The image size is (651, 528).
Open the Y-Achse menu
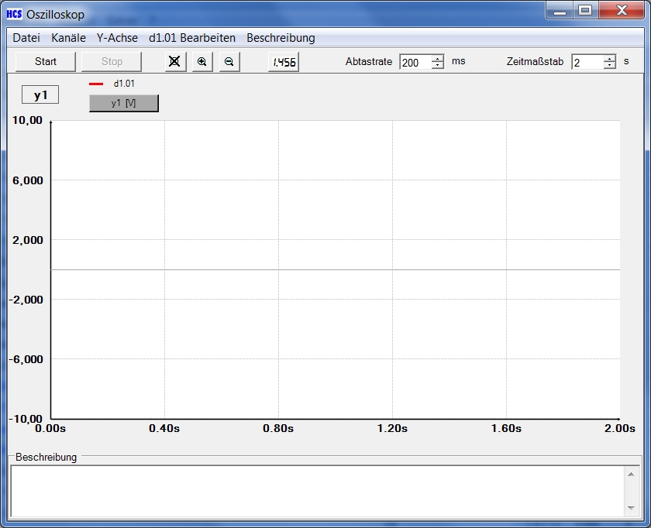[x=116, y=37]
